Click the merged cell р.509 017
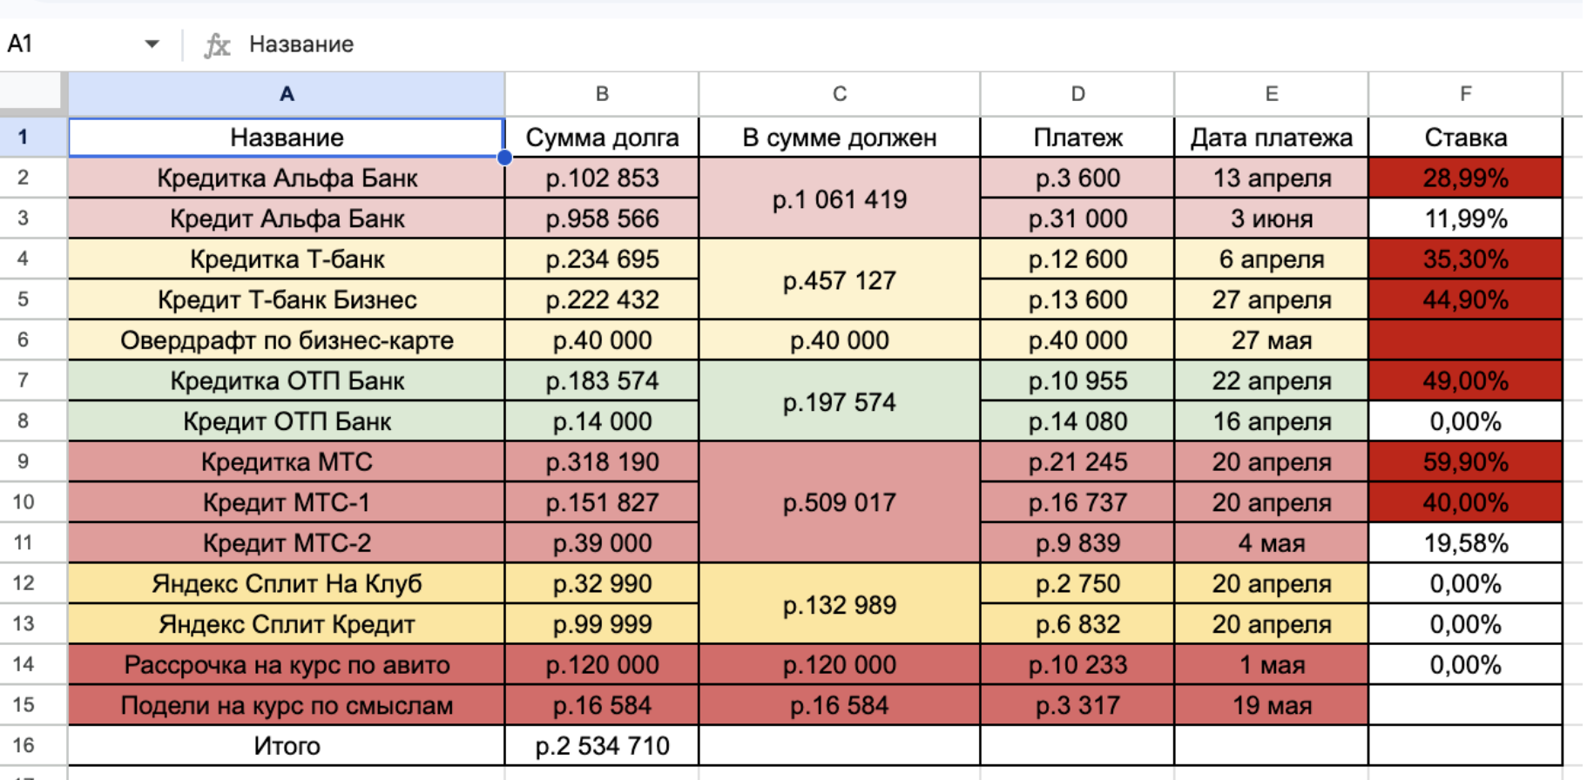This screenshot has width=1587, height=780. pyautogui.click(x=840, y=502)
